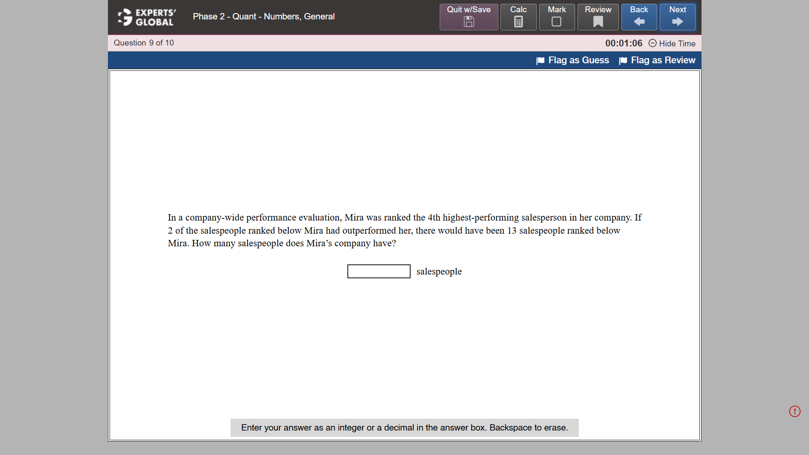
Task: Toggle Flag as Review for this question
Action: click(662, 60)
